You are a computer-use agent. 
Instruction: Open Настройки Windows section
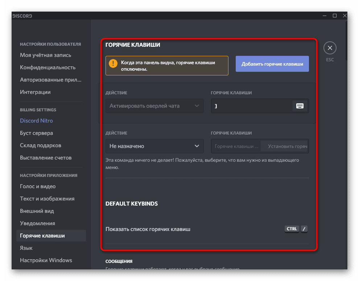pyautogui.click(x=46, y=260)
